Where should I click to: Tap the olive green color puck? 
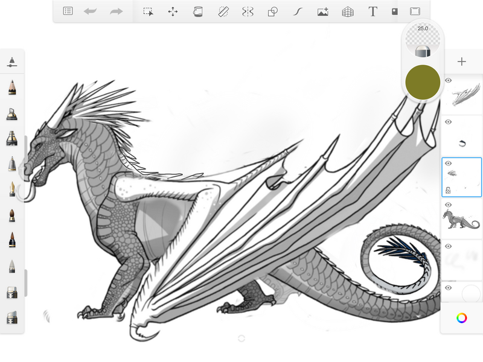[x=423, y=82]
